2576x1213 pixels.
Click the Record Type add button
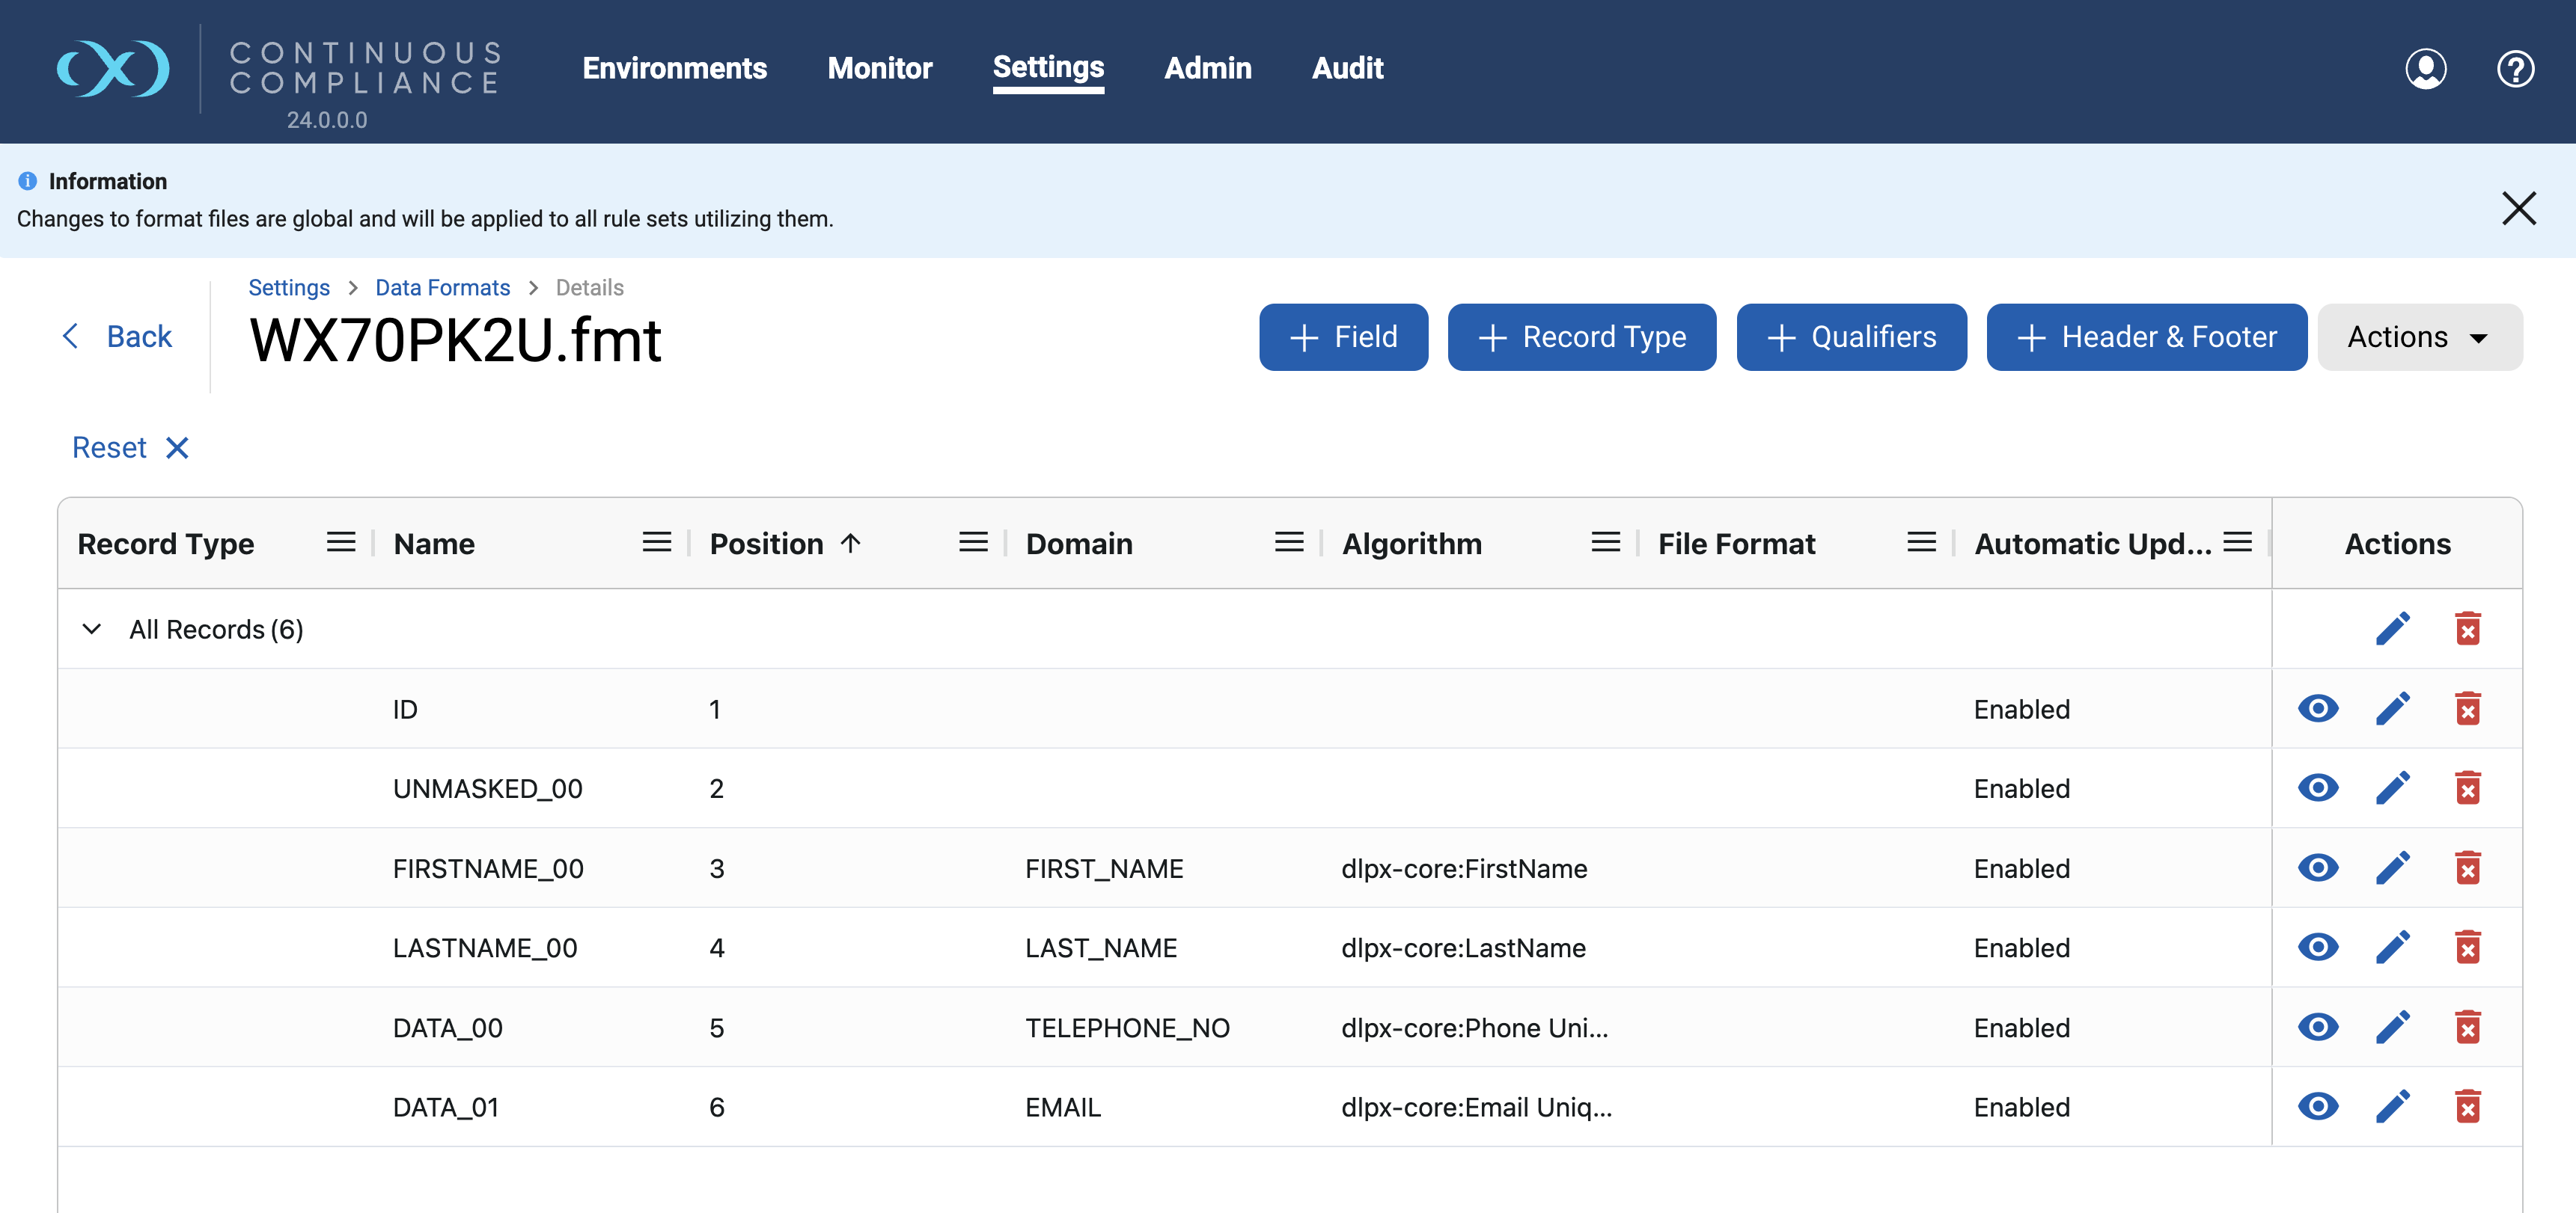(1581, 337)
